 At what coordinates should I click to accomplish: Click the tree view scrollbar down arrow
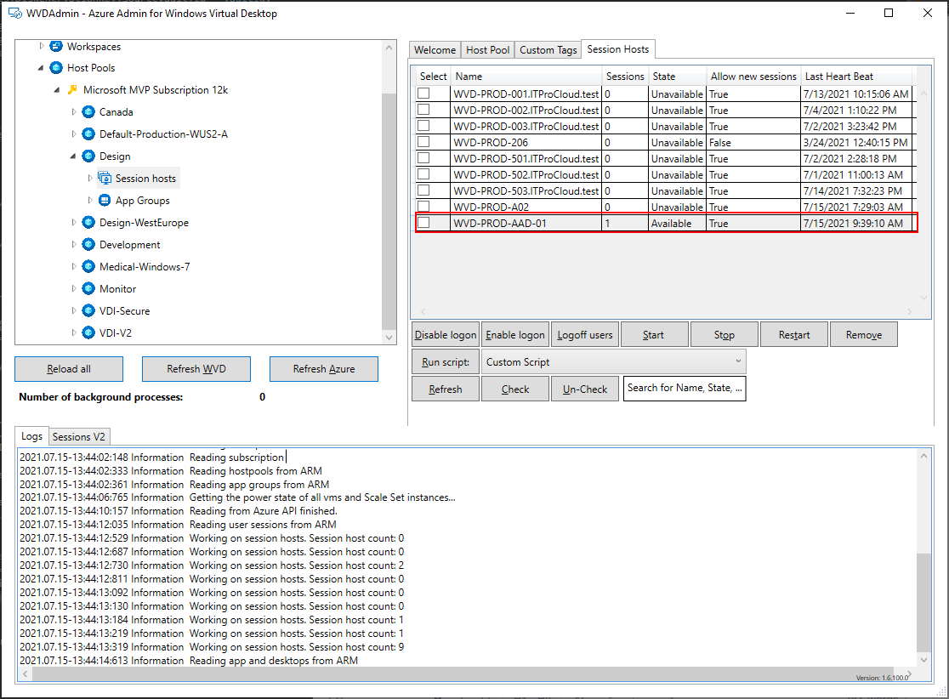pos(389,337)
